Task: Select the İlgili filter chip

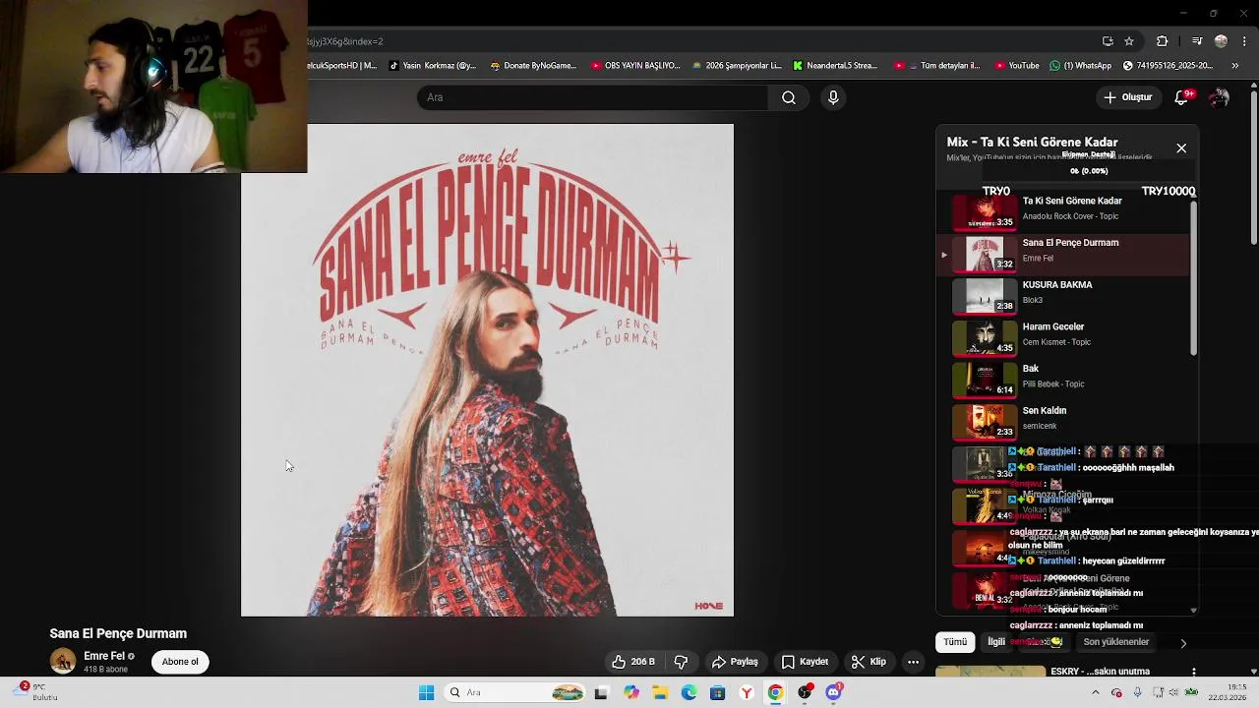Action: (996, 642)
